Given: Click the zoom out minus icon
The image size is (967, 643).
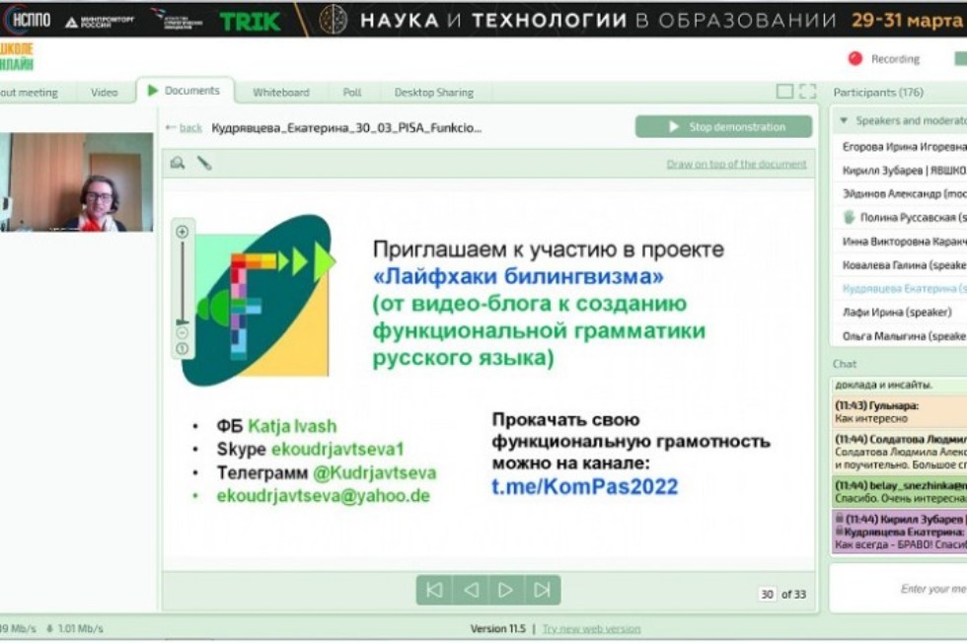Looking at the screenshot, I should pos(182,332).
